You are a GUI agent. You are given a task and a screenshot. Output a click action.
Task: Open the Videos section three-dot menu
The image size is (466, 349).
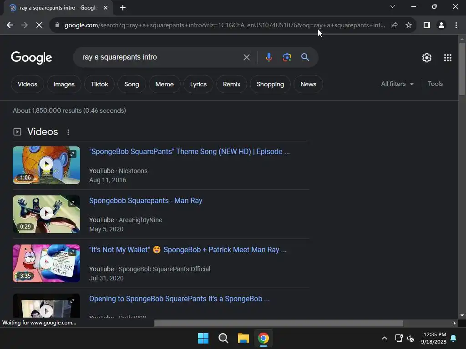click(68, 132)
